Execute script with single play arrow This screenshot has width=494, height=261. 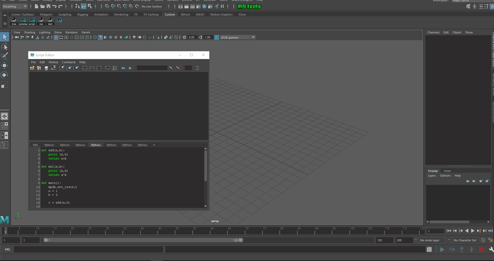[x=130, y=68]
